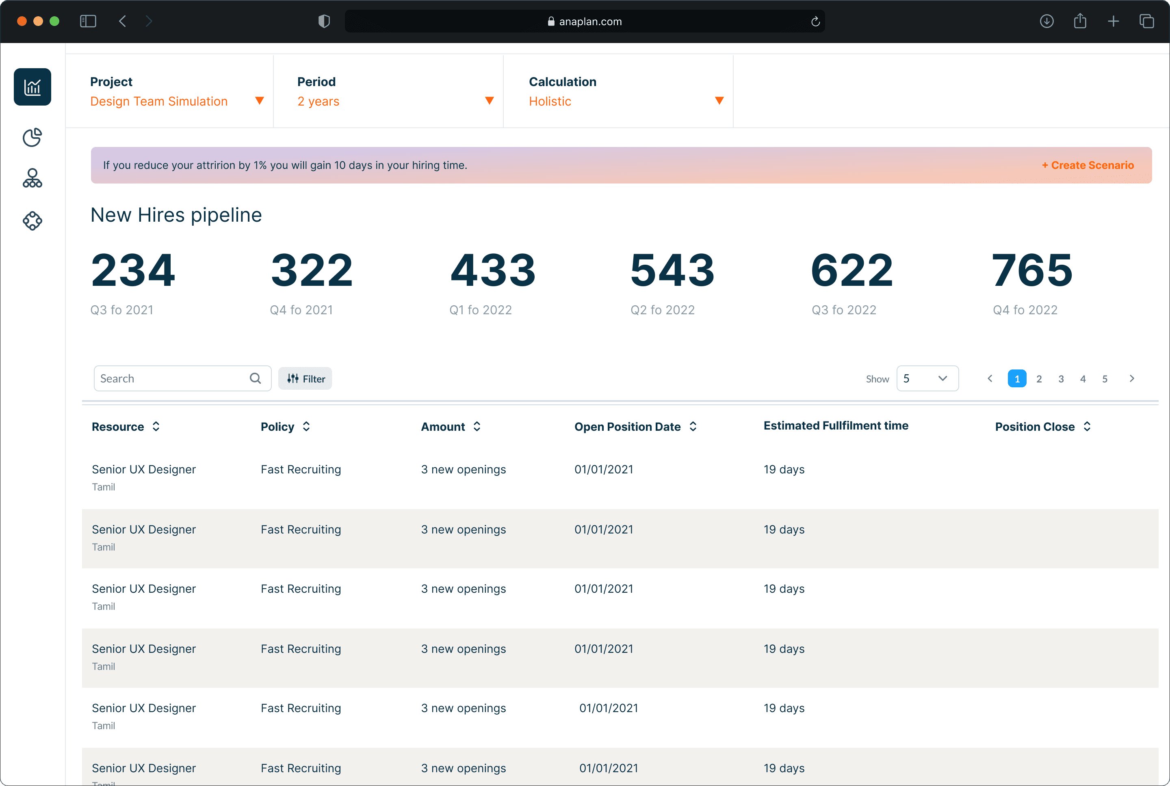Go forward with the browser forward arrow
This screenshot has width=1170, height=786.
tap(148, 21)
